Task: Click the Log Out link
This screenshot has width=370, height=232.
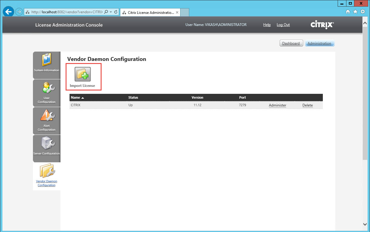Action: click(x=283, y=25)
